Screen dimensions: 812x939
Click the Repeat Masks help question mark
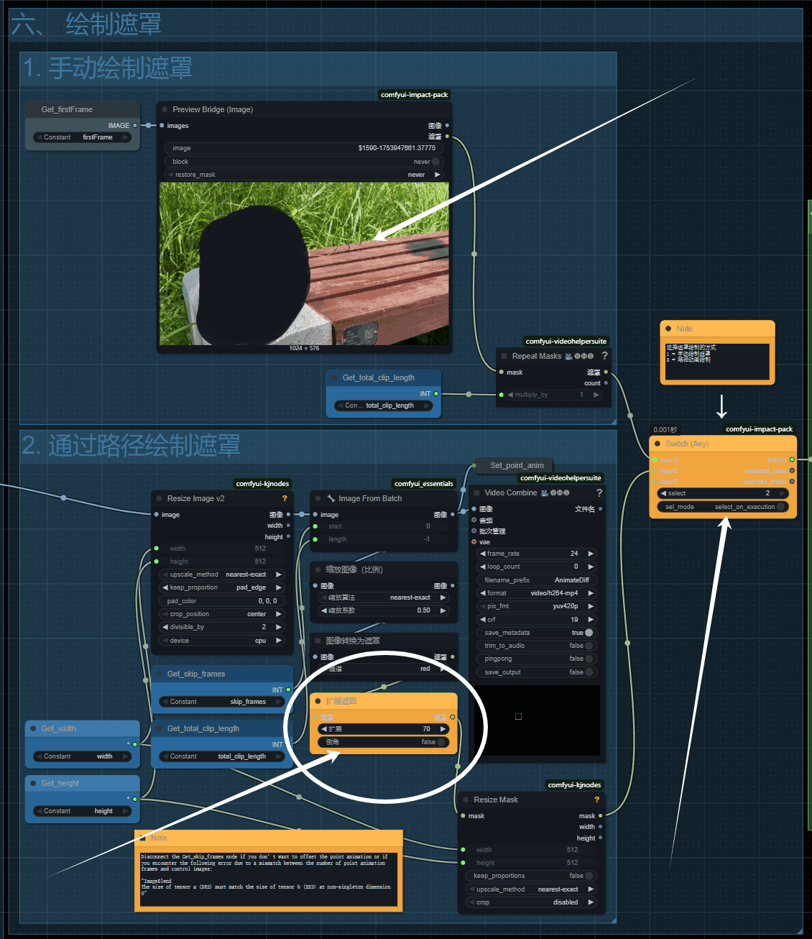coord(604,356)
